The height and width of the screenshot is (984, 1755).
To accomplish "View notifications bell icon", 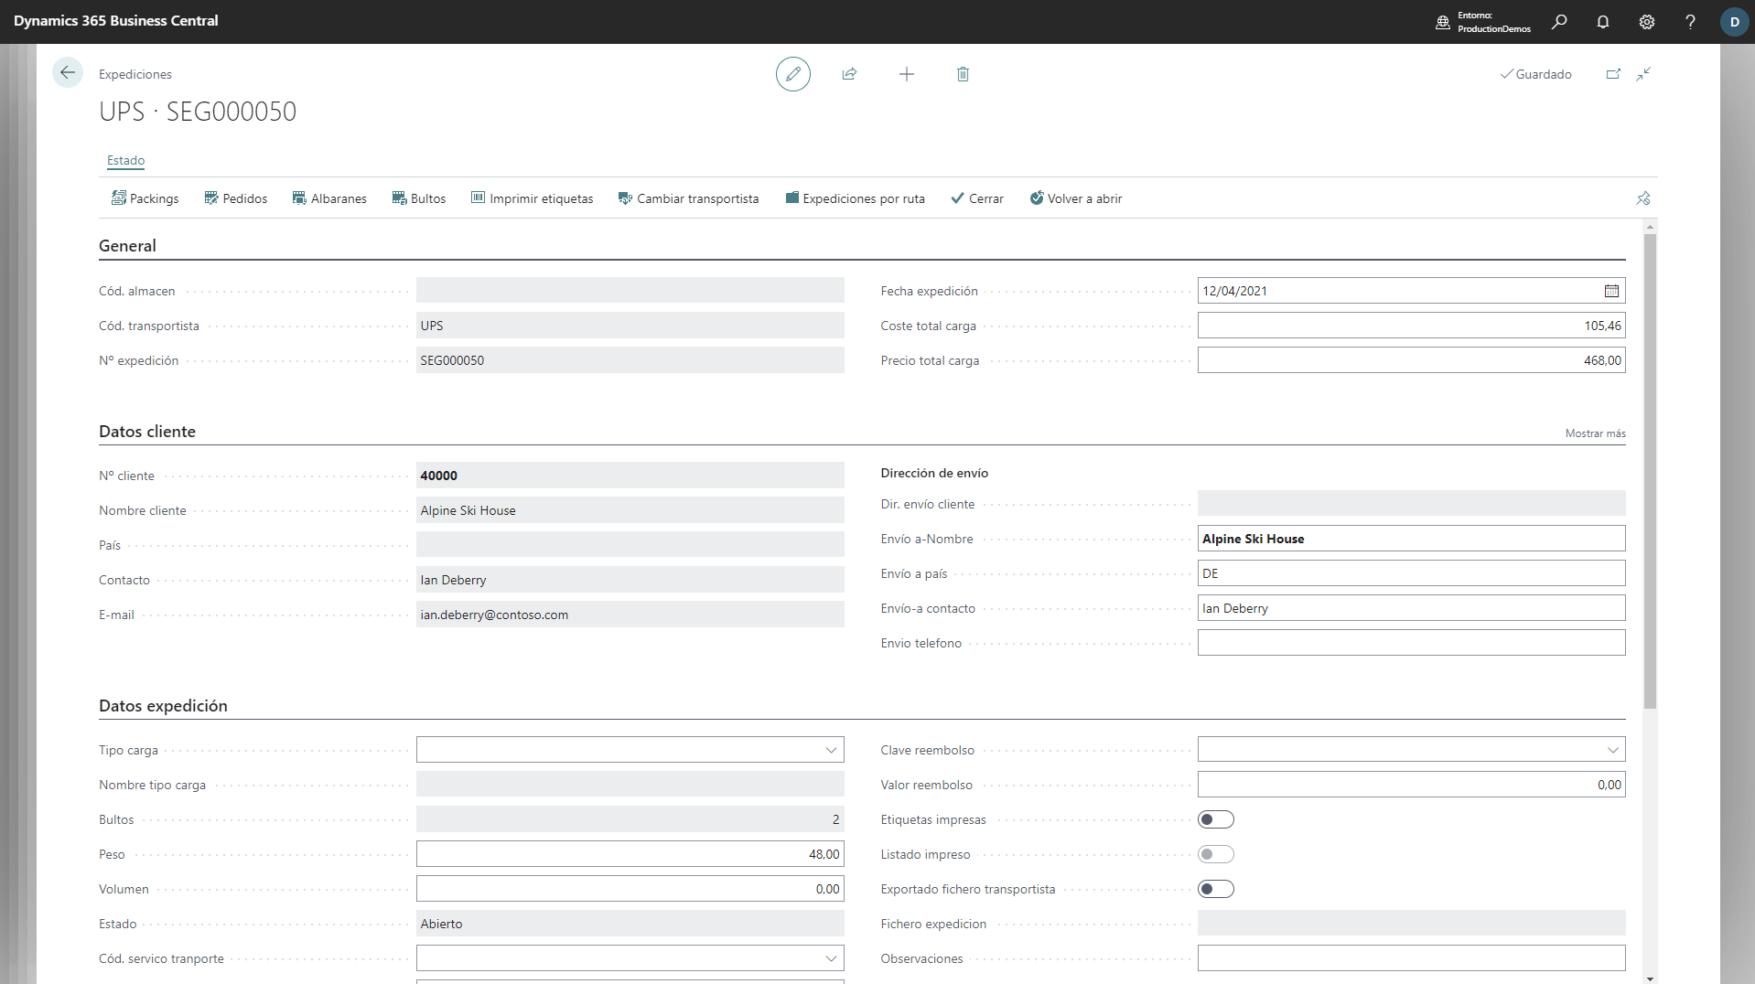I will coord(1603,22).
